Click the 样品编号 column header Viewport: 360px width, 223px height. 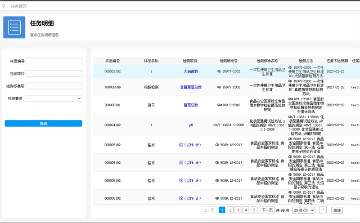point(112,61)
